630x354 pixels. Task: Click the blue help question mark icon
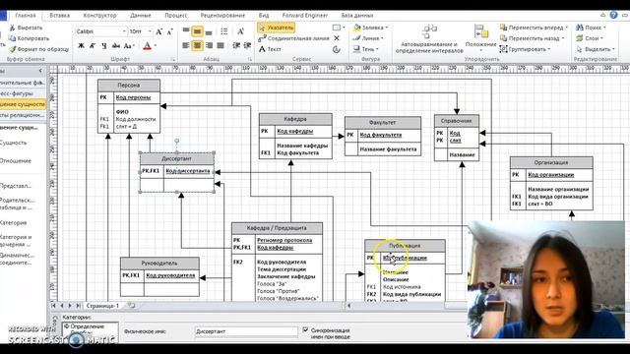tap(613, 15)
